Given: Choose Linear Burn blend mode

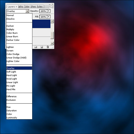Looking at the screenshot, I should (19, 36).
